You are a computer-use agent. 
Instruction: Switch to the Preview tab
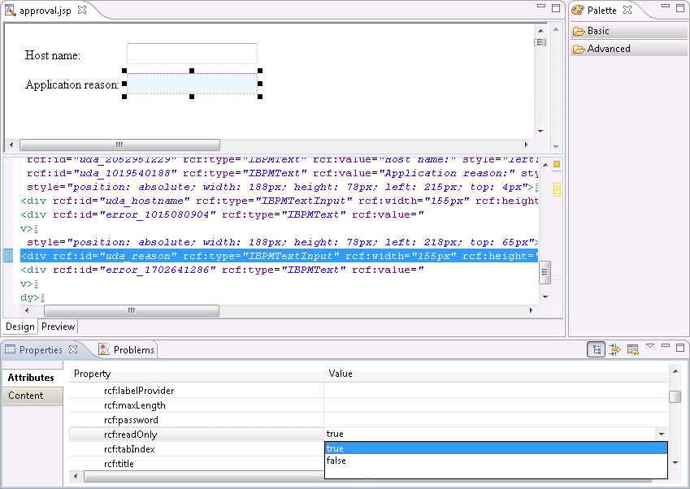[x=58, y=327]
